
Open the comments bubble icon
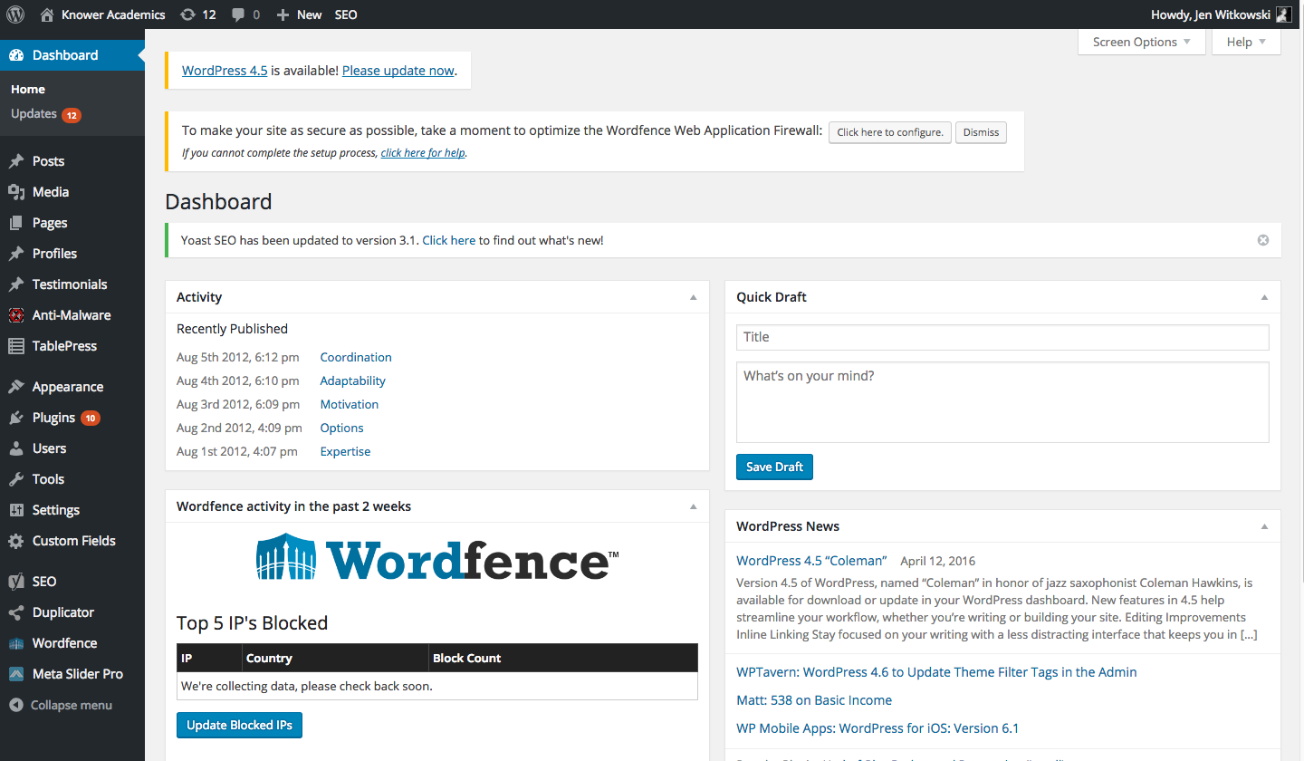tap(238, 15)
